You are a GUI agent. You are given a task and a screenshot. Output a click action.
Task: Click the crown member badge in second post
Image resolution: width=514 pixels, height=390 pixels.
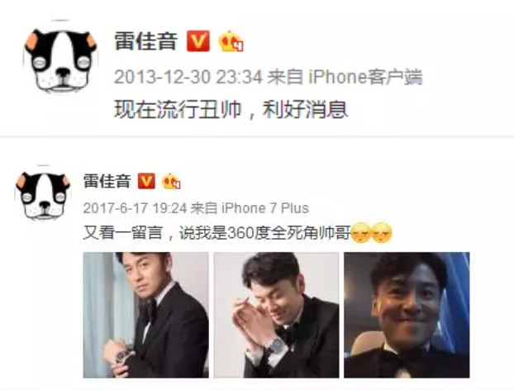coord(171,181)
